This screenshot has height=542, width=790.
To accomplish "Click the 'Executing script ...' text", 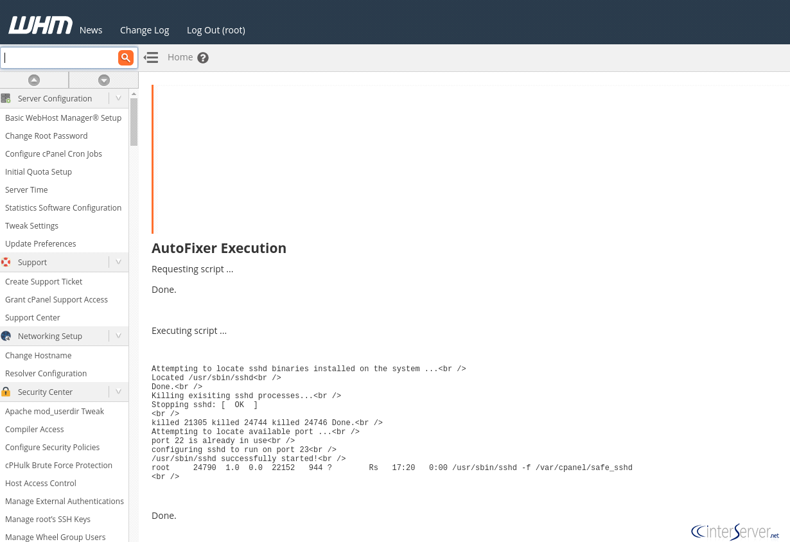I will click(189, 331).
